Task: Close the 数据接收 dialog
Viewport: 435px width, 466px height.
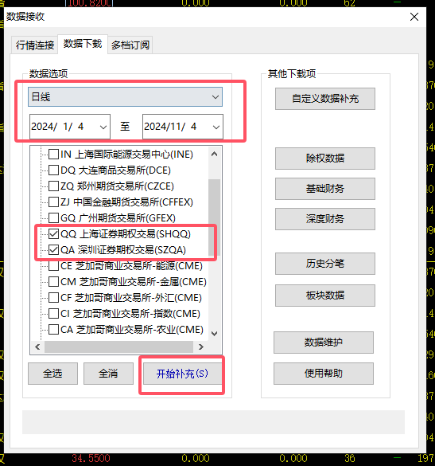Action: click(x=414, y=17)
